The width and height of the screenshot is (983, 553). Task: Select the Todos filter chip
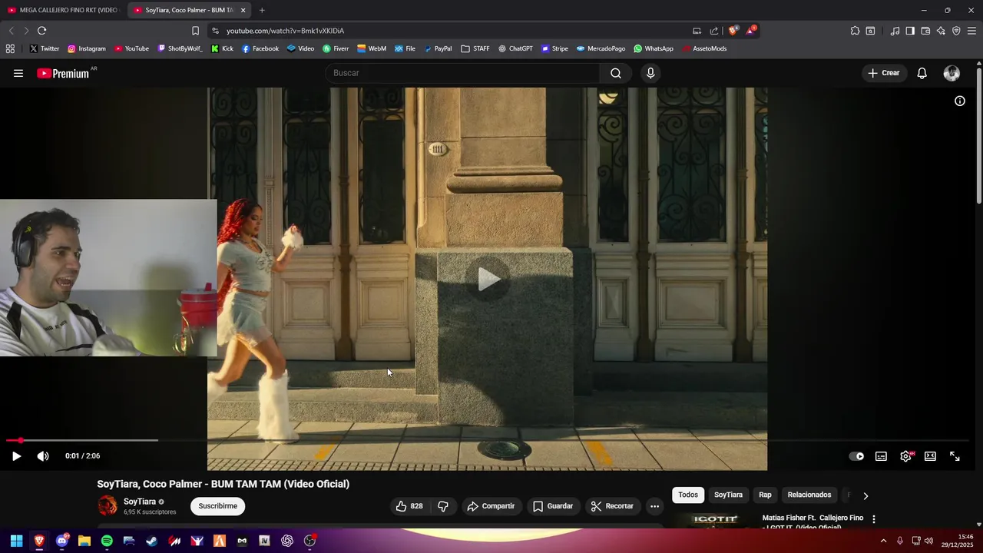pos(688,495)
